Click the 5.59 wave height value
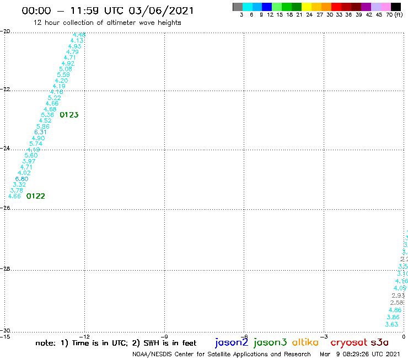Image resolution: width=408 pixels, height=359 pixels. [63, 75]
